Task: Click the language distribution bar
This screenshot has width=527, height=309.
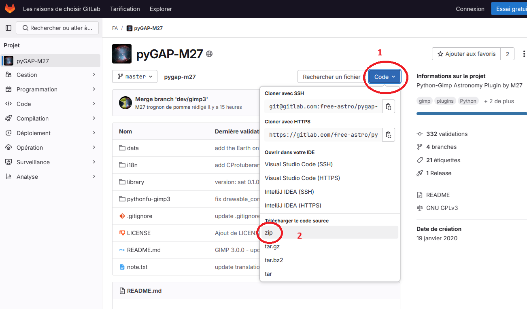Action: [472, 114]
